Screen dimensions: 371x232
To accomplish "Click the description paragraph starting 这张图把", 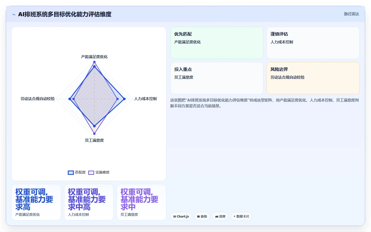I will [x=265, y=103].
